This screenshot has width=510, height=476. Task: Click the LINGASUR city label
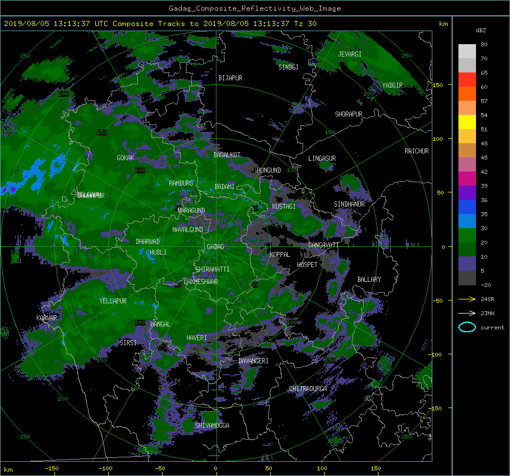322,158
